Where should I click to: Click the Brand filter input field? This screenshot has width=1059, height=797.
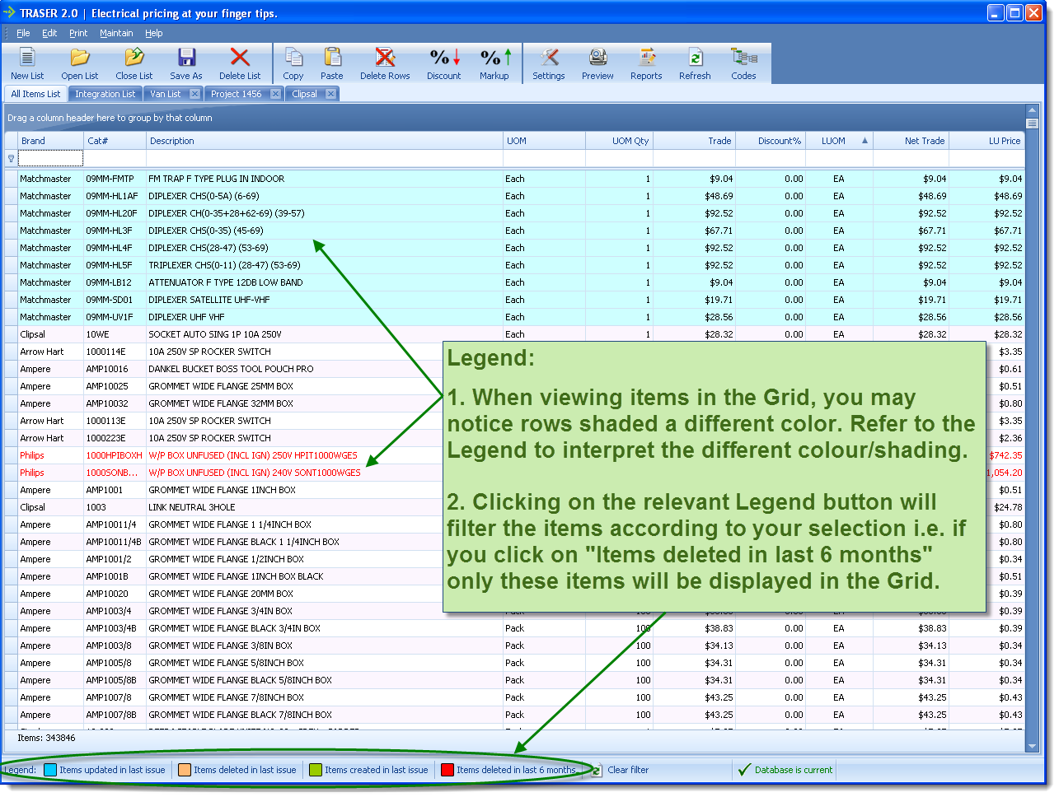pyautogui.click(x=50, y=158)
